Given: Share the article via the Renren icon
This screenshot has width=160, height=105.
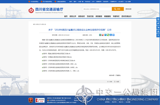Looking at the screenshot, I should pyautogui.click(x=111, y=35).
